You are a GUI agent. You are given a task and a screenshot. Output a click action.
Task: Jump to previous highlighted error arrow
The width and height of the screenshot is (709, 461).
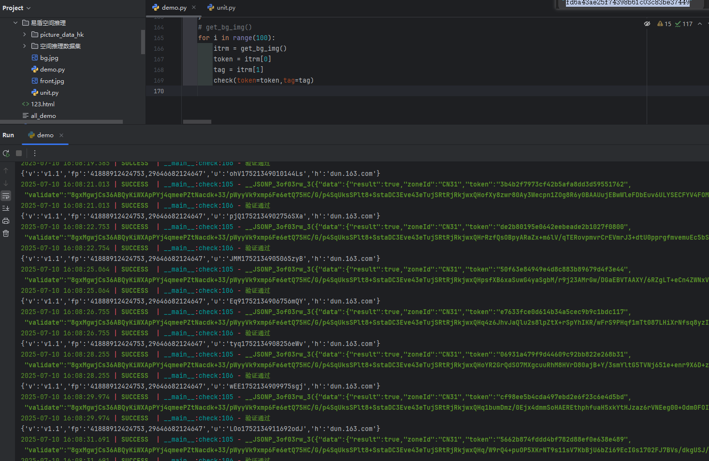tap(699, 24)
